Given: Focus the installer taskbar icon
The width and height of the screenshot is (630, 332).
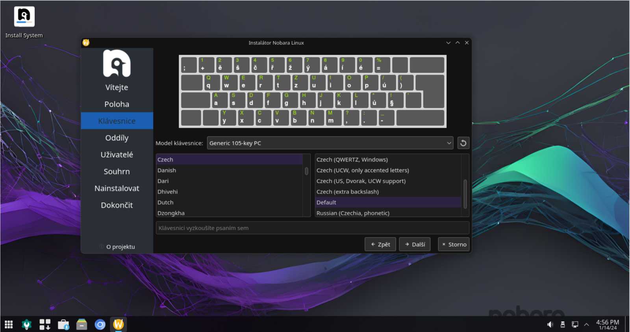Looking at the screenshot, I should (119, 325).
